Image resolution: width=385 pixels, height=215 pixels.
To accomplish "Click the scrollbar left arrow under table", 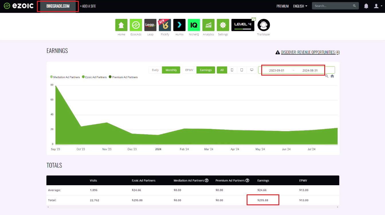I will tap(48, 207).
